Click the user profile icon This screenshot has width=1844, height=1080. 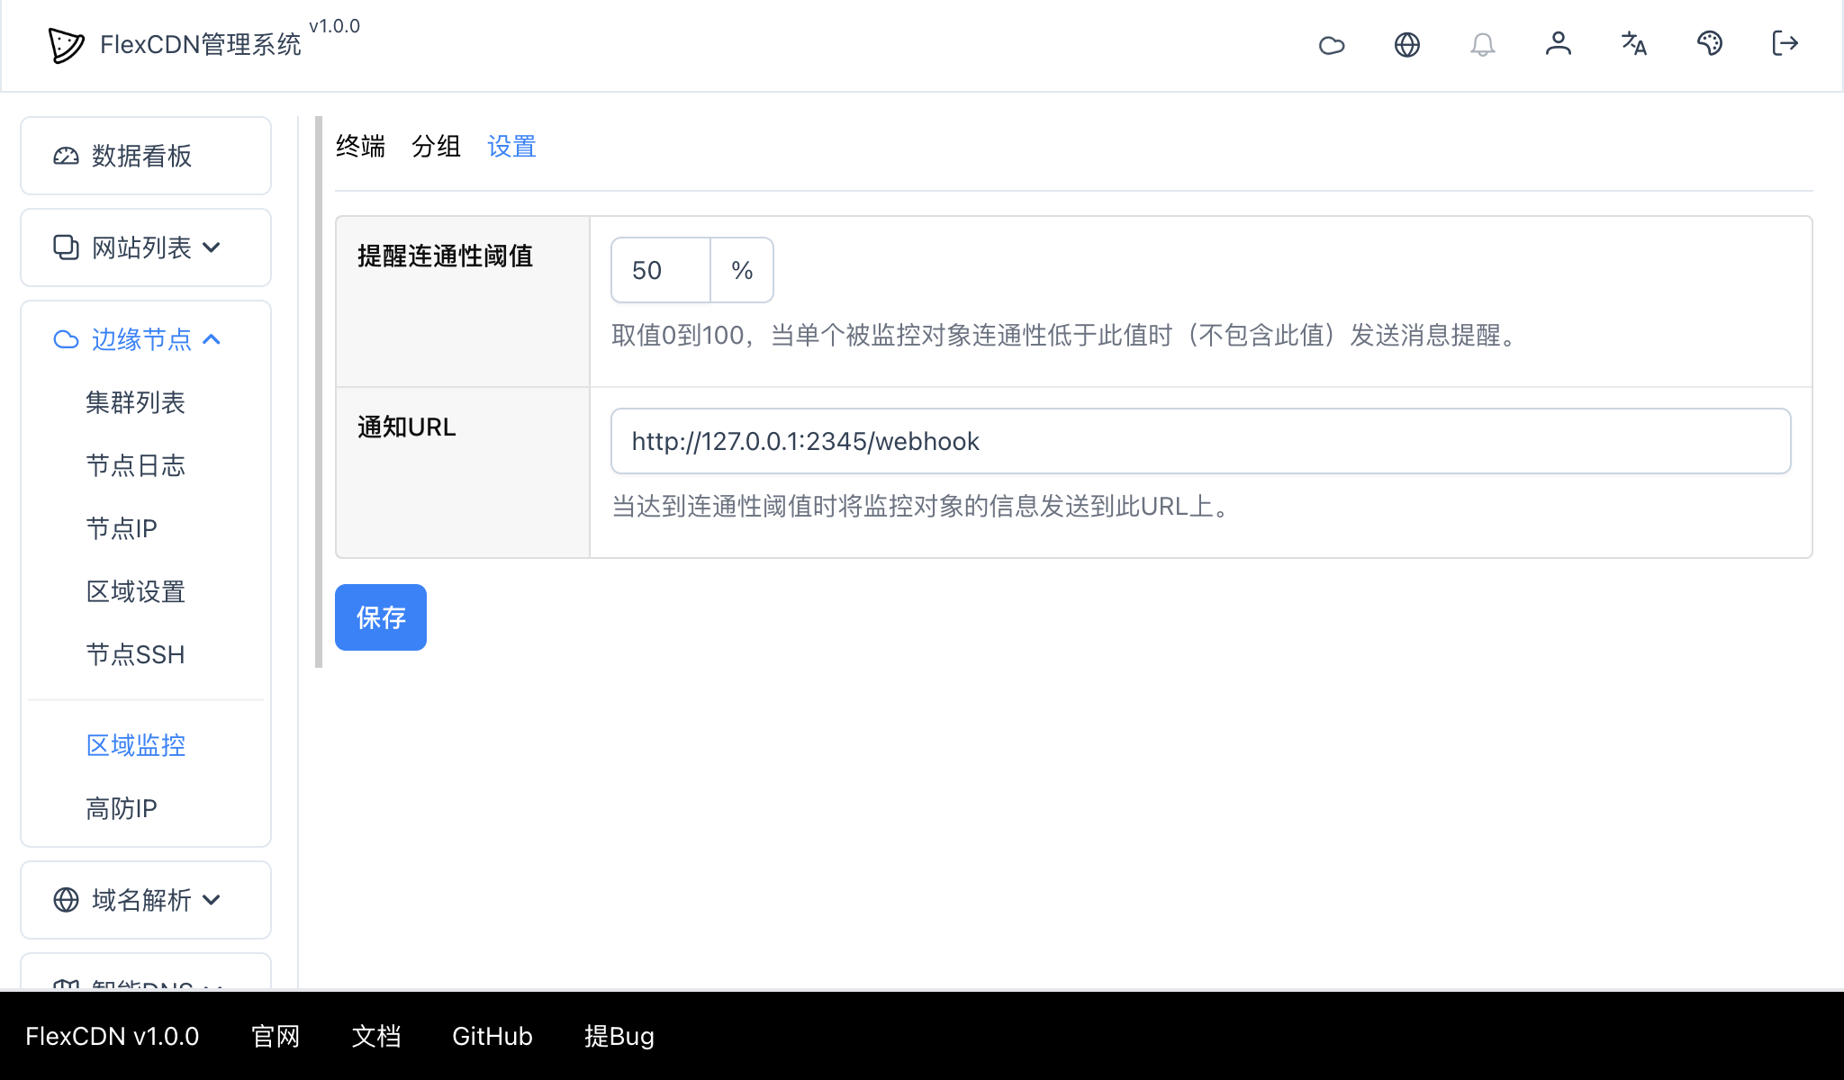coord(1559,44)
